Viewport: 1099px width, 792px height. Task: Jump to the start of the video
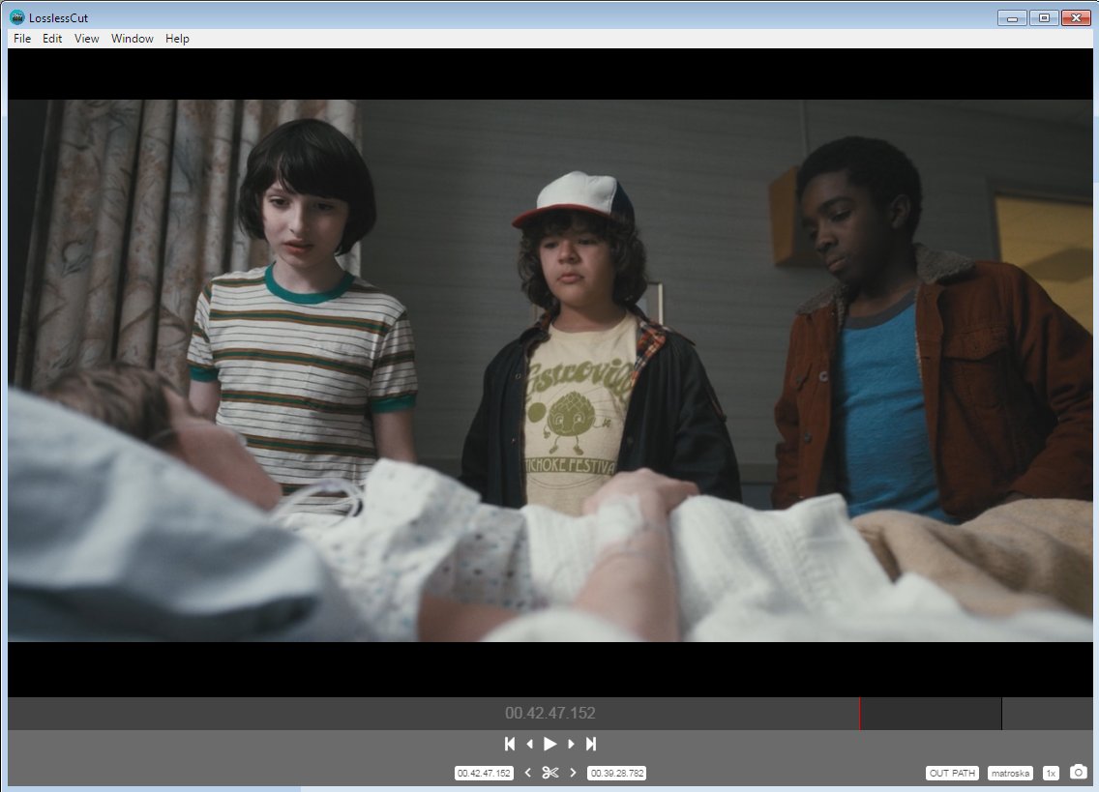point(510,744)
